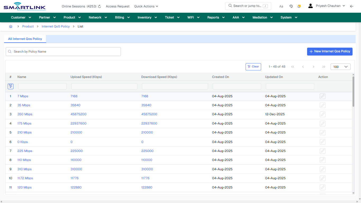The image size is (361, 203).
Task: Open the 210 Mbps policy link
Action: tap(24, 132)
